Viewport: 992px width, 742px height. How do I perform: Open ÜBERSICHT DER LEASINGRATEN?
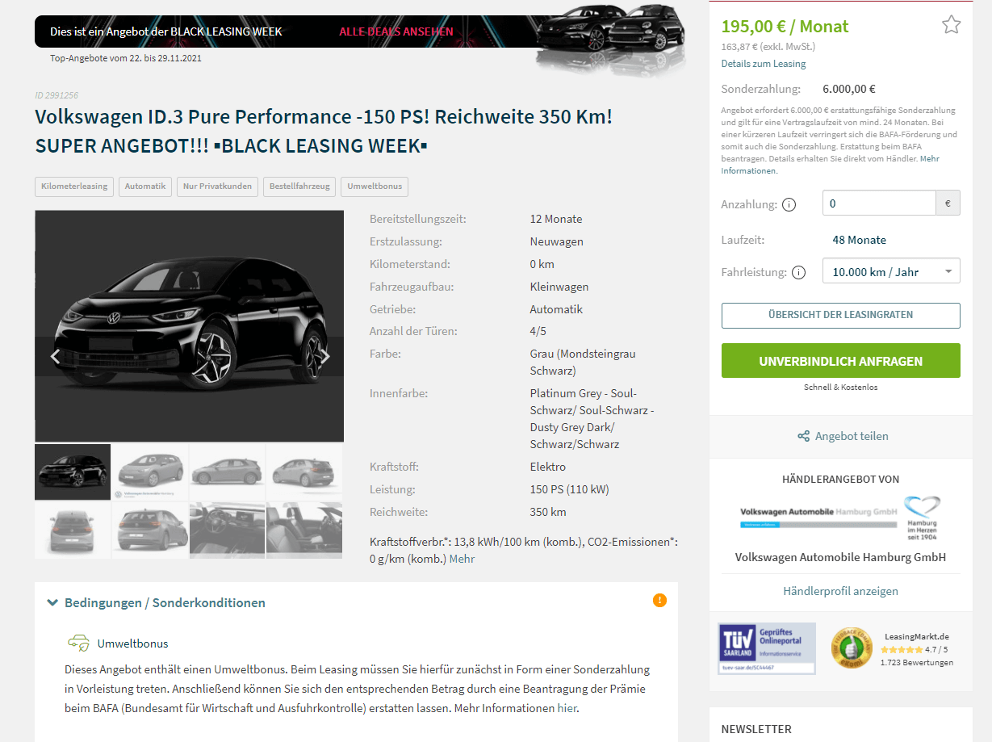(840, 315)
